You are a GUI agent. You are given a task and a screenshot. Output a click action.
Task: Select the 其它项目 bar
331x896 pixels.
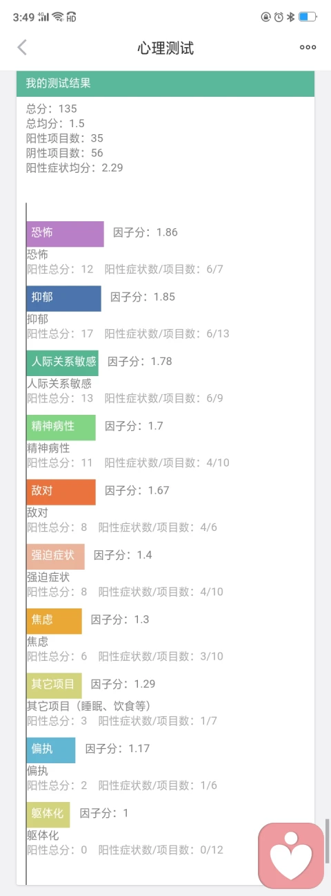pos(54,685)
